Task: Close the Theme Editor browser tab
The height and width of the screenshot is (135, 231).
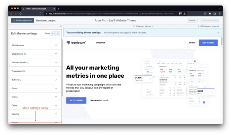Action: click(x=54, y=9)
